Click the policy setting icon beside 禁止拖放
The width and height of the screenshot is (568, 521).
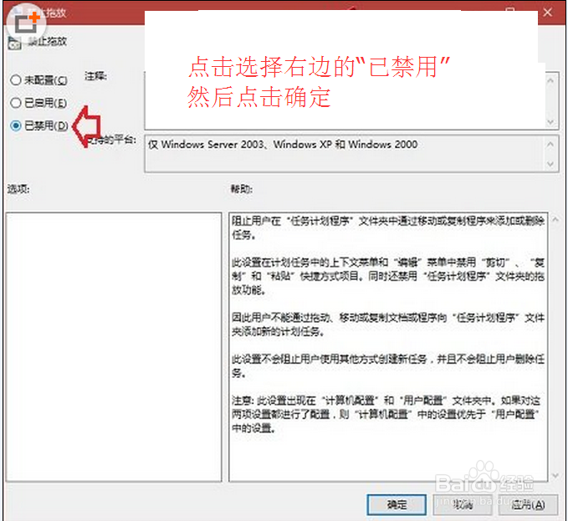[14, 43]
